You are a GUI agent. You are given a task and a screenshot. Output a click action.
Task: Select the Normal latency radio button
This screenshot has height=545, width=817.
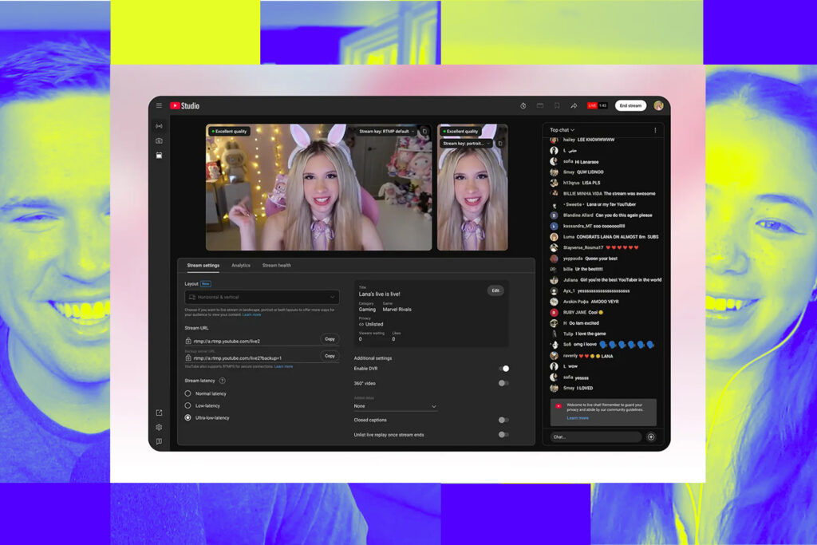coord(188,393)
